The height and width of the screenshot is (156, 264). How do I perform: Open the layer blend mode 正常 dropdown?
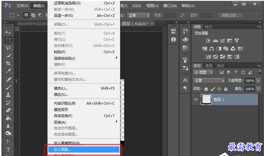[209, 81]
